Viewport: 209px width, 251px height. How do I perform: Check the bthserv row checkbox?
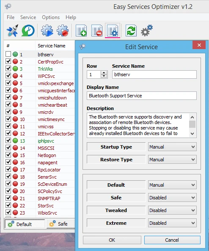pyautogui.click(x=8, y=54)
